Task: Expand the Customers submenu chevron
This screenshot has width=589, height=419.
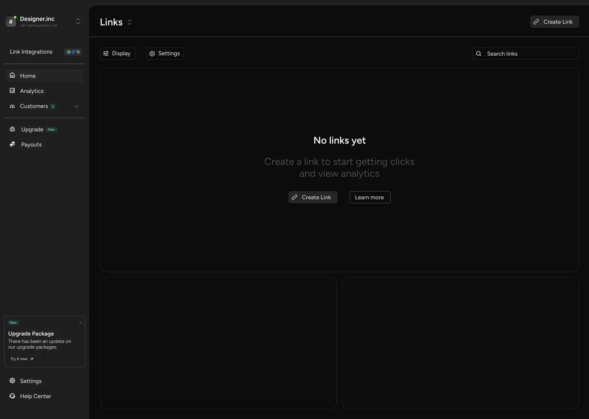Action: point(76,106)
